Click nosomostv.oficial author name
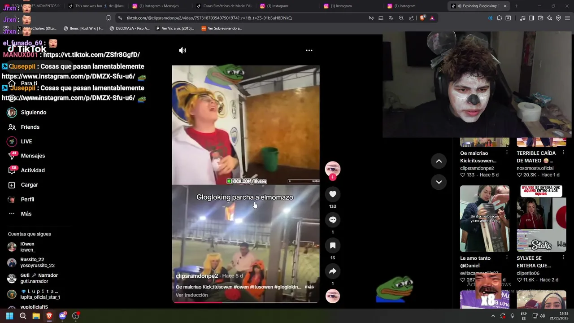The image size is (574, 323). [535, 168]
